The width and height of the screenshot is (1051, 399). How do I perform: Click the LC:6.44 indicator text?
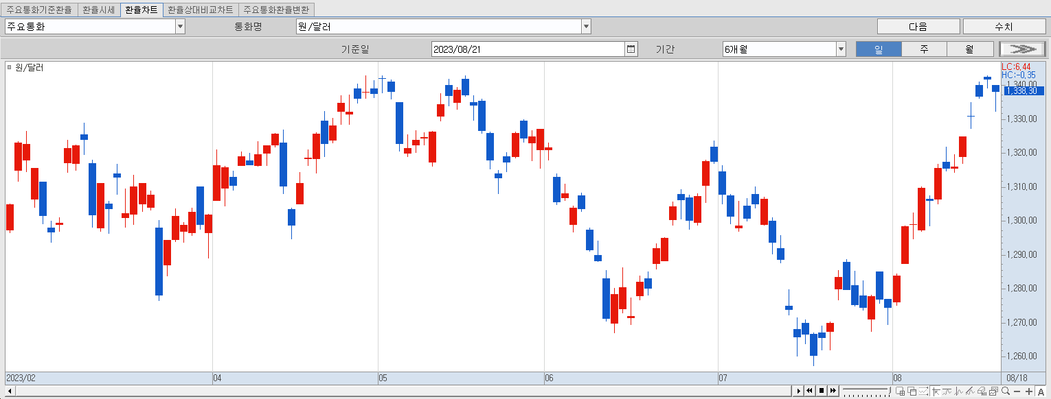[x=1016, y=66]
